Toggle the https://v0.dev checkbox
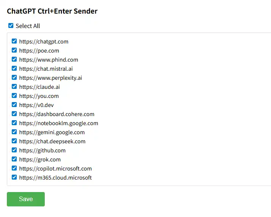Screen dimensions: 271x217 point(14,105)
